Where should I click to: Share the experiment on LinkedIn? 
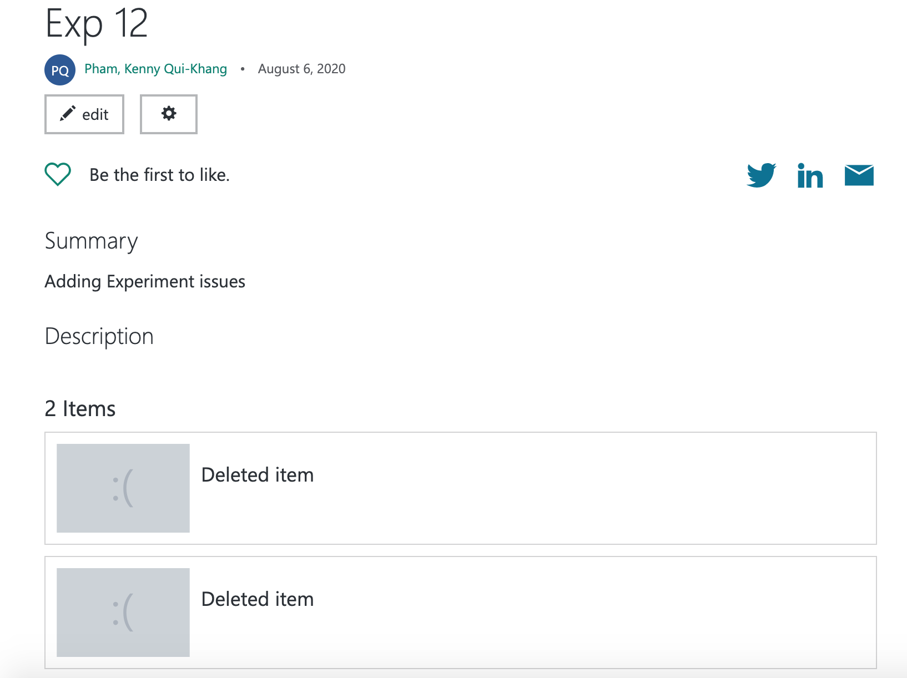(810, 175)
